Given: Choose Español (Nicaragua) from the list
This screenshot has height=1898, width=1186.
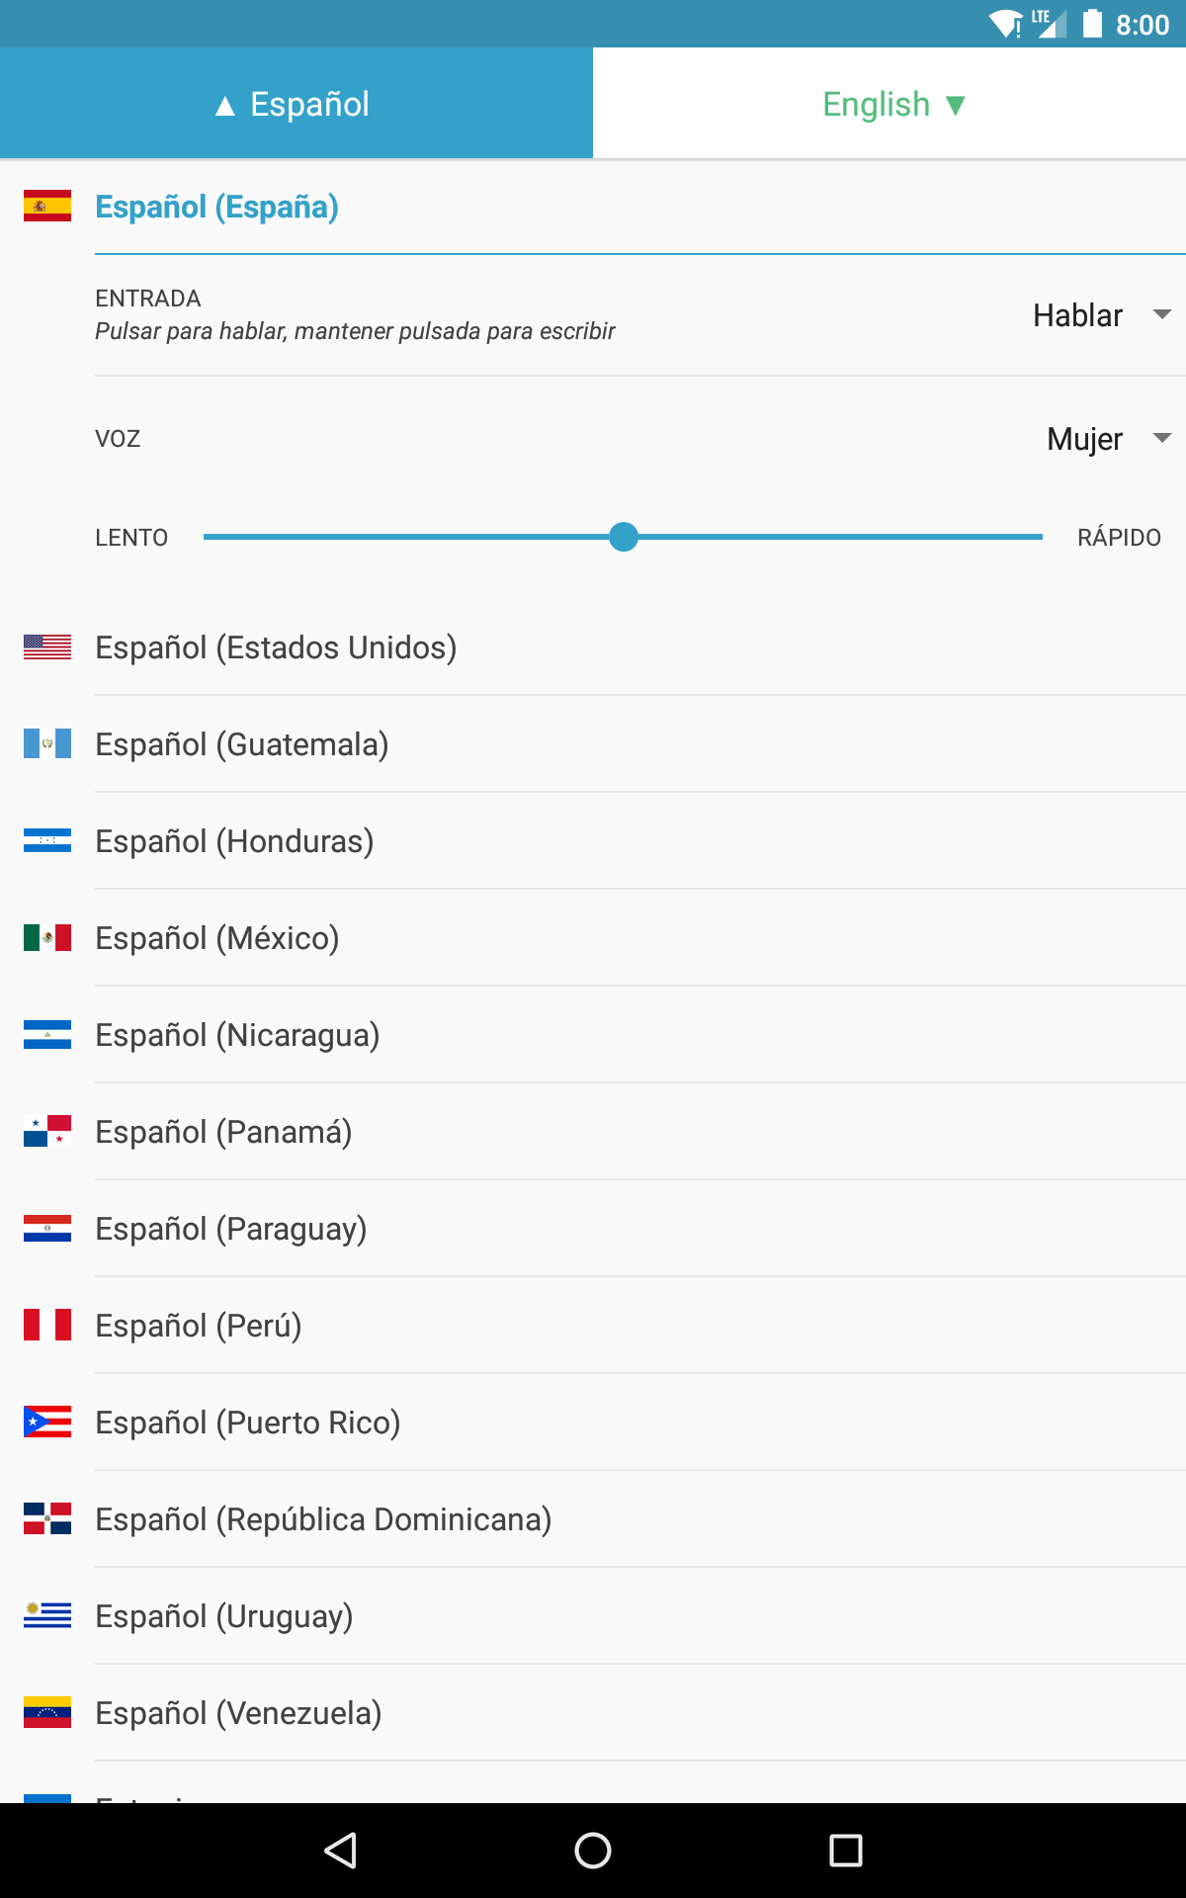Looking at the screenshot, I should coord(237,1035).
